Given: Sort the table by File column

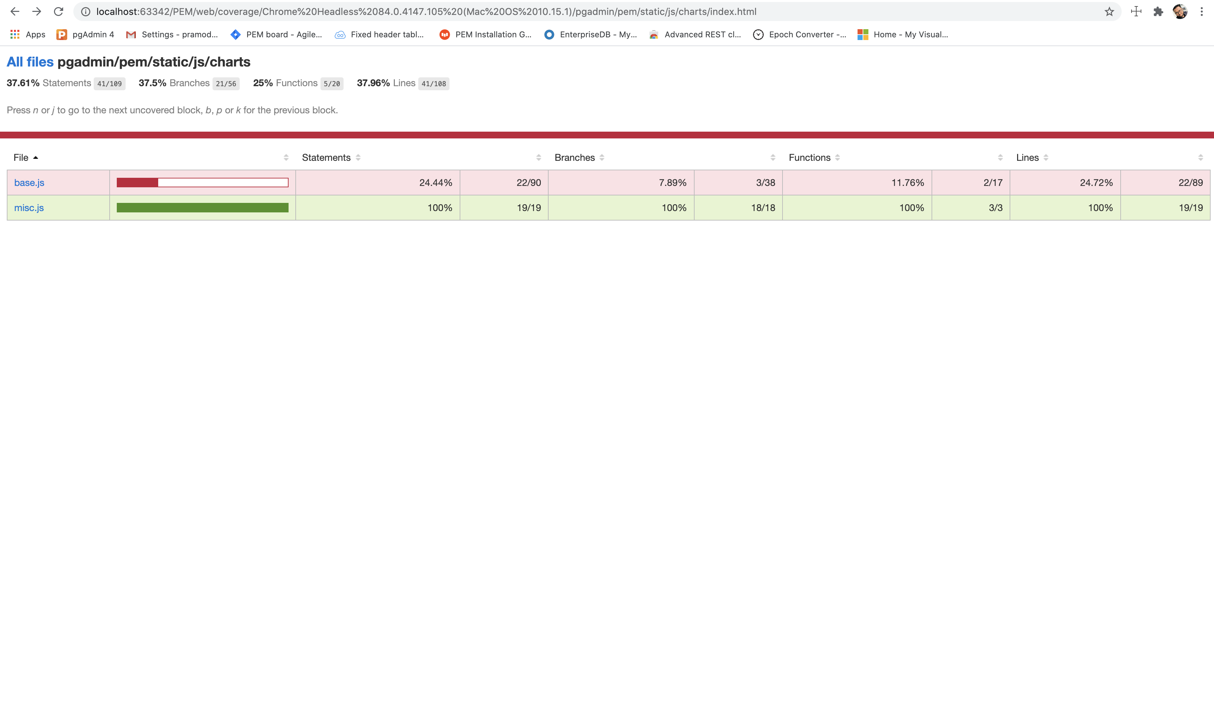Looking at the screenshot, I should 21,157.
